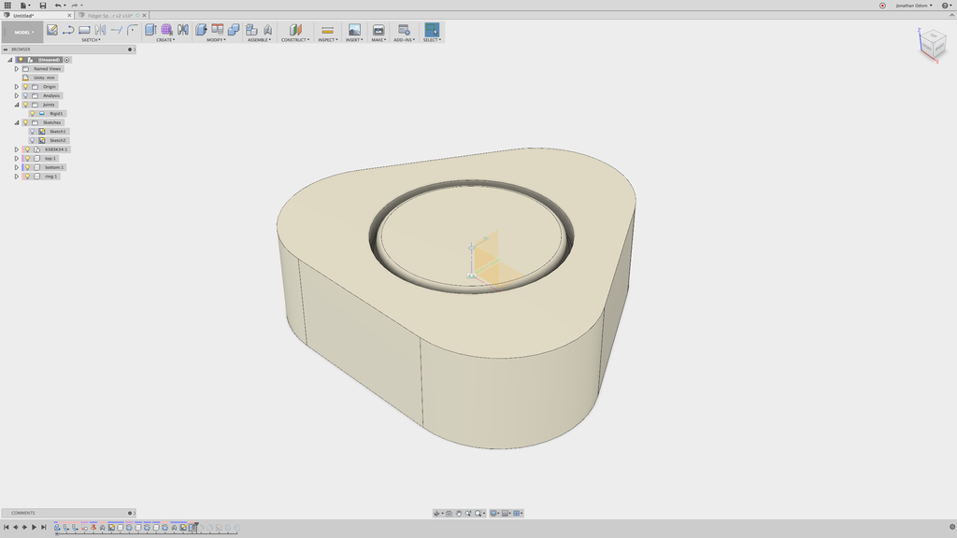957x538 pixels.
Task: Click the Orbit icon in navigation bar
Action: (436, 513)
